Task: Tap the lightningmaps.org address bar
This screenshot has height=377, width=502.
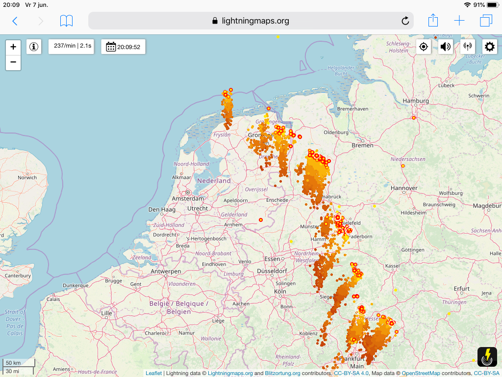Action: [251, 21]
